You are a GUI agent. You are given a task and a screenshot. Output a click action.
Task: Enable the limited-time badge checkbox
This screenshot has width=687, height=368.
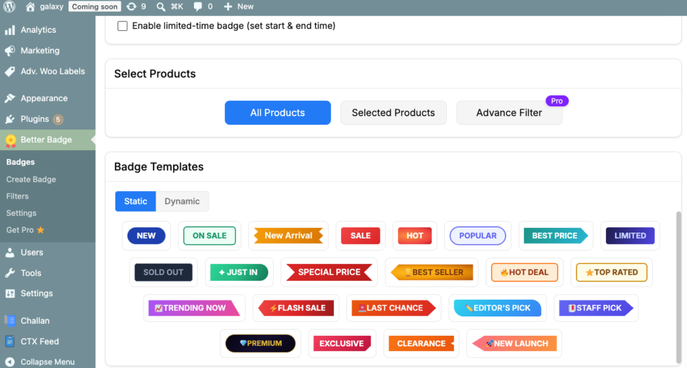click(122, 26)
